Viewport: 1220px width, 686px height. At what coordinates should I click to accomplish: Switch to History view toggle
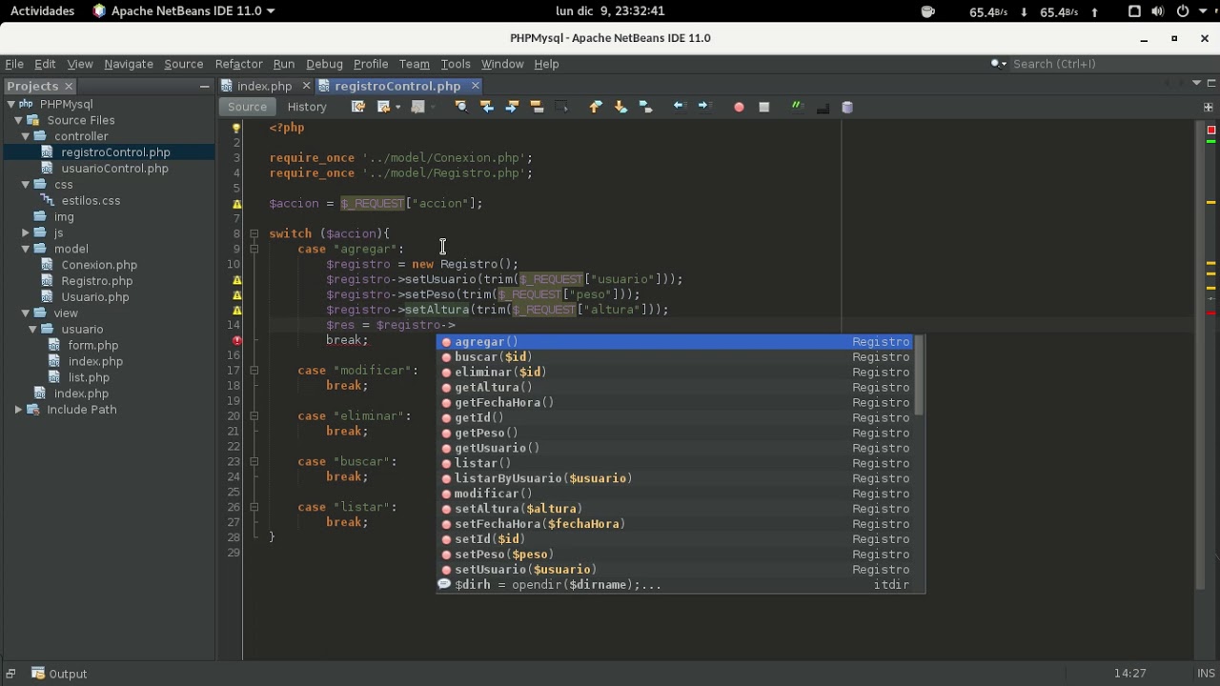pos(307,107)
